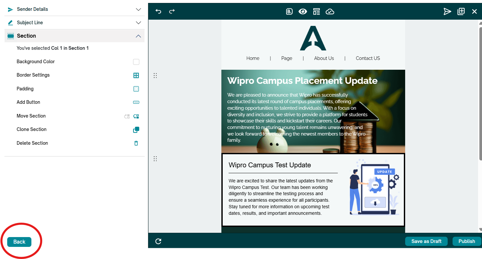Click the preview vertical scrollbar
Screen dimensions: 482x259
[x=480, y=94]
